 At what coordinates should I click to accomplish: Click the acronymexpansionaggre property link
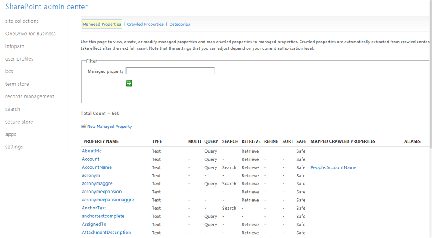point(108,200)
